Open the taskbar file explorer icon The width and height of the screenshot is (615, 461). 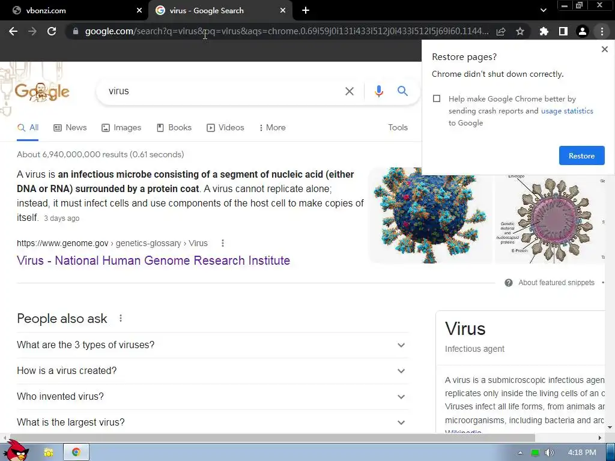coord(48,453)
